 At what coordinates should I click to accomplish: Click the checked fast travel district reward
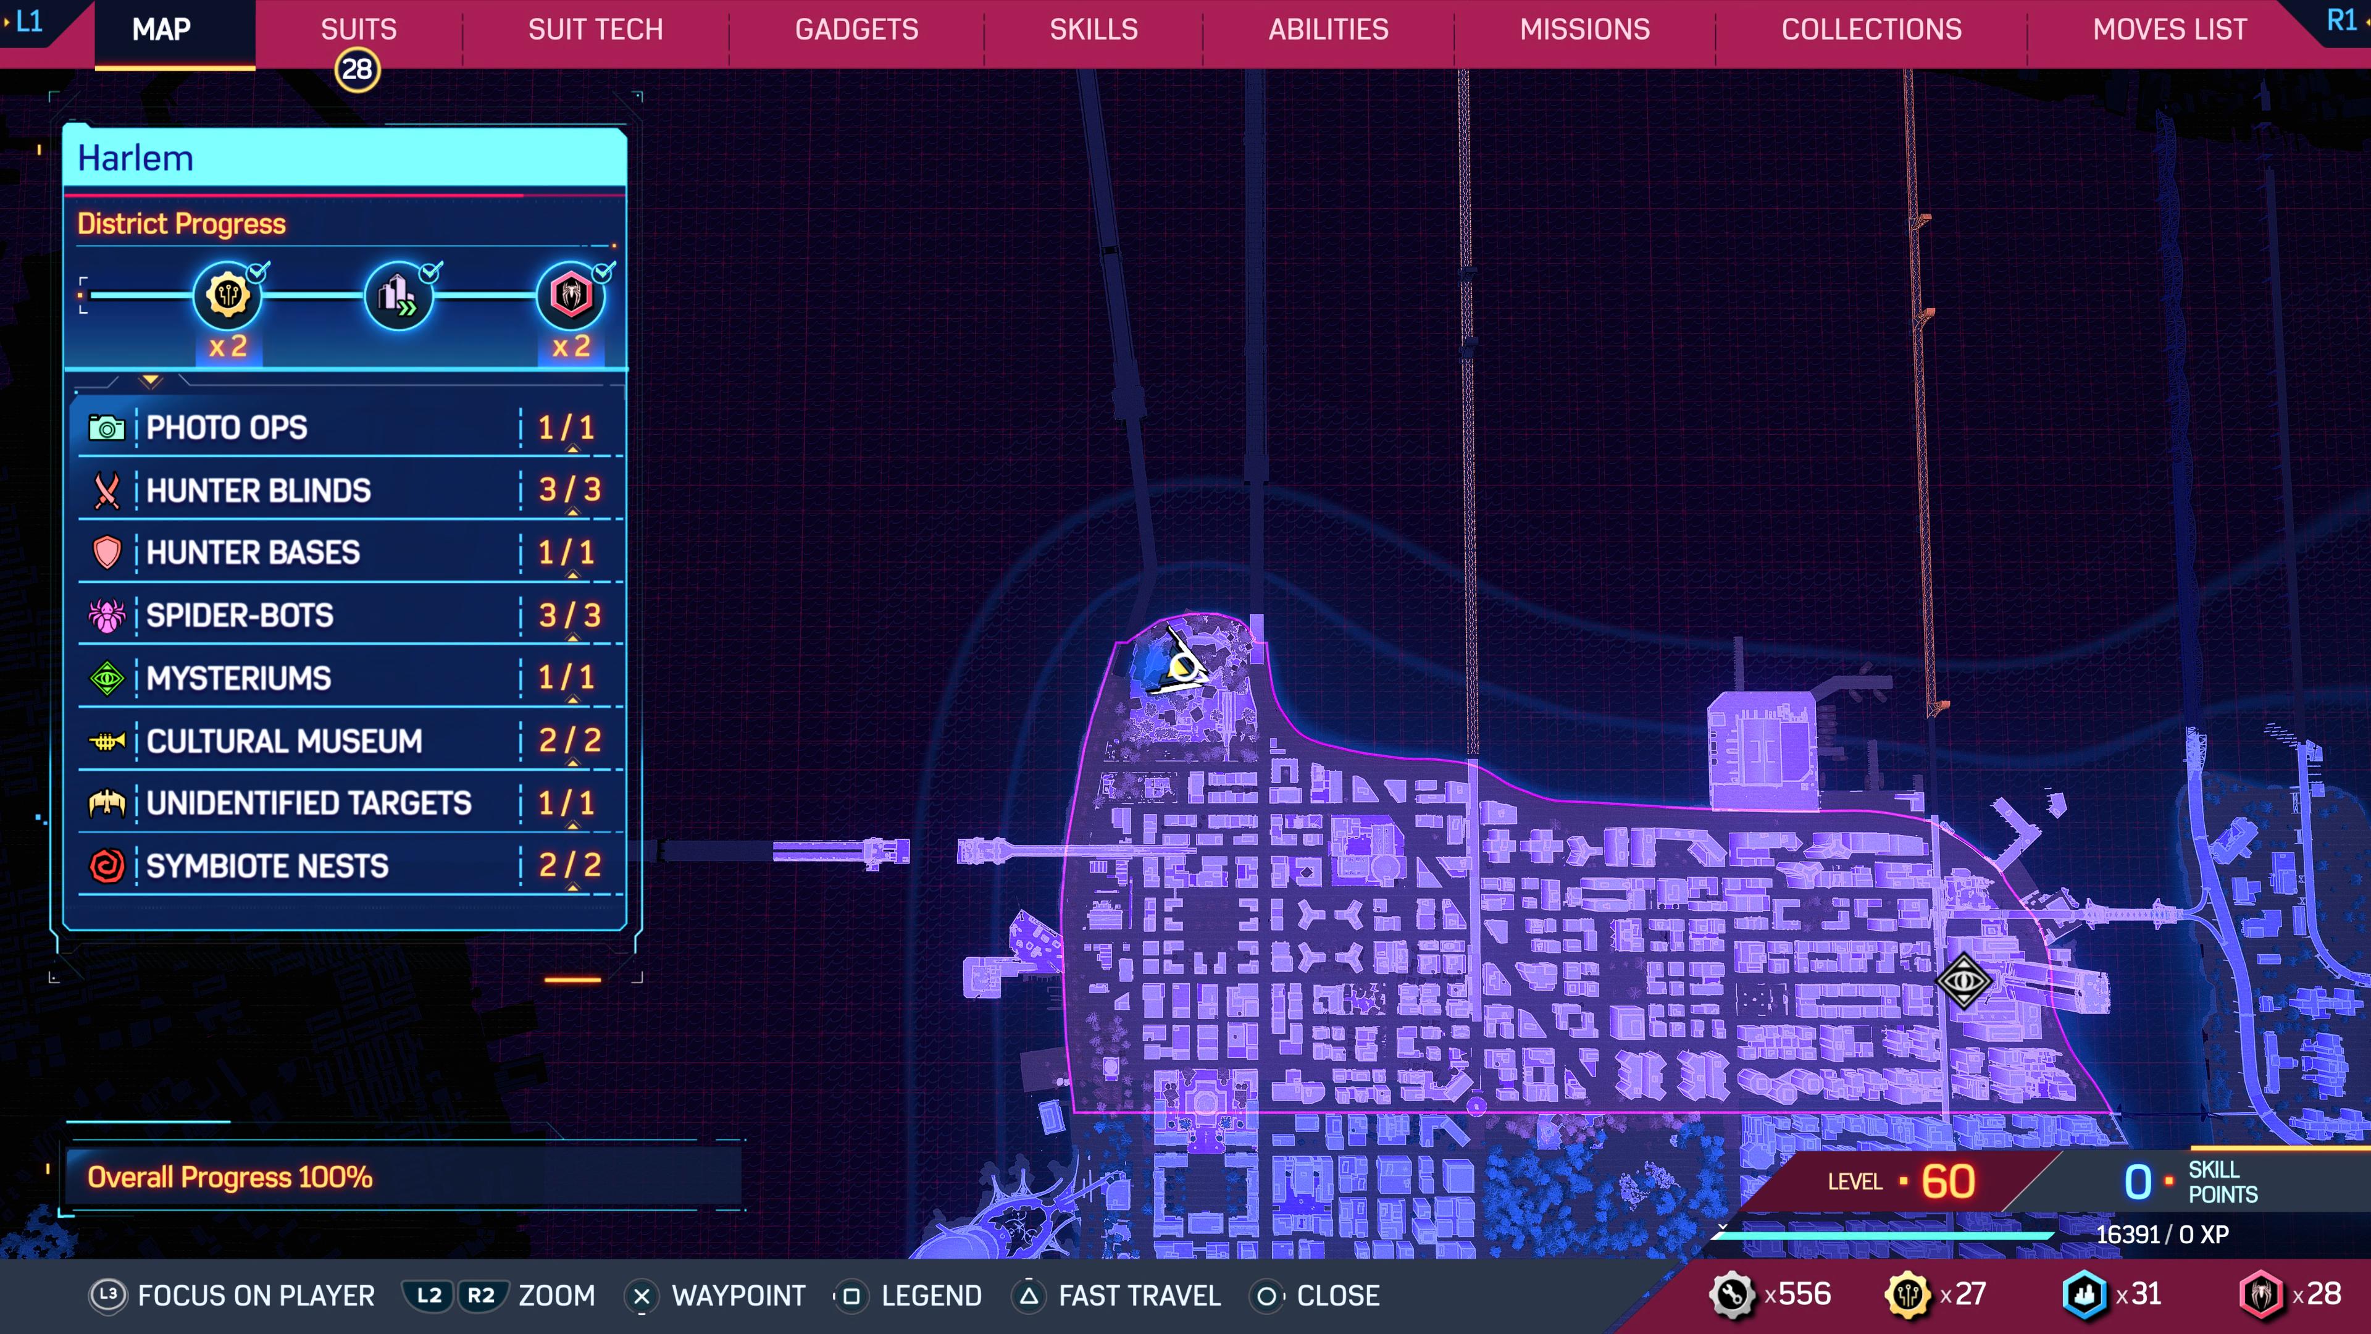click(398, 296)
